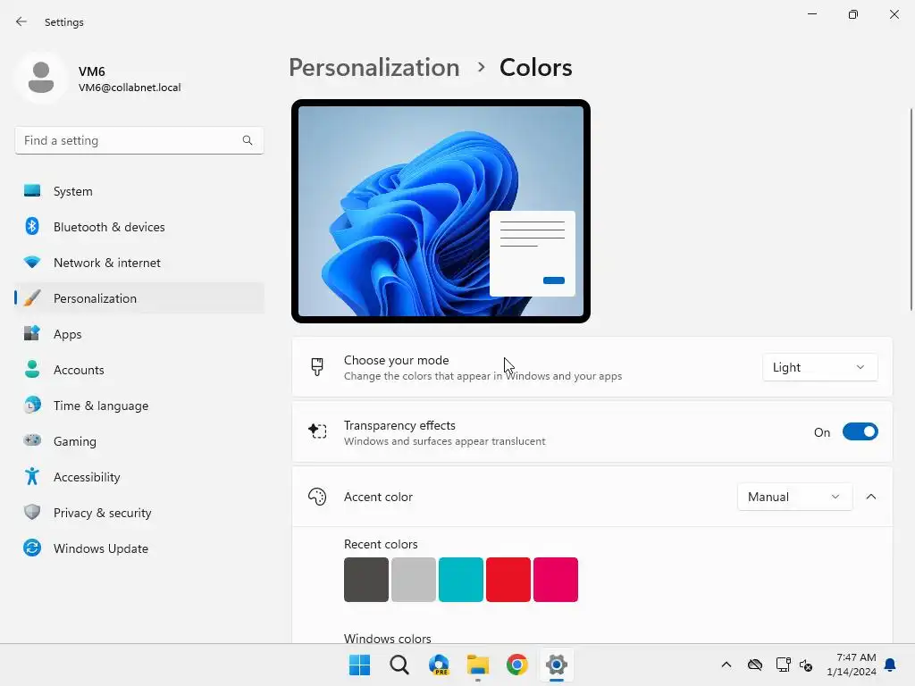Show hidden tray icons chevron
The width and height of the screenshot is (915, 686).
726,665
